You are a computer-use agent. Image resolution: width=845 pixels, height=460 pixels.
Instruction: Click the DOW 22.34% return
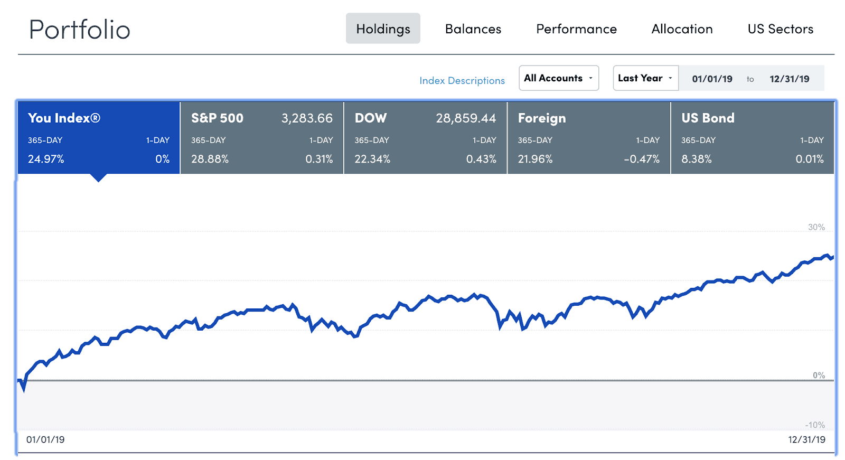coord(372,159)
